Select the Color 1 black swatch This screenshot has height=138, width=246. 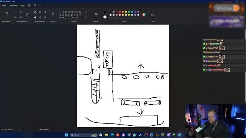tap(105, 12)
